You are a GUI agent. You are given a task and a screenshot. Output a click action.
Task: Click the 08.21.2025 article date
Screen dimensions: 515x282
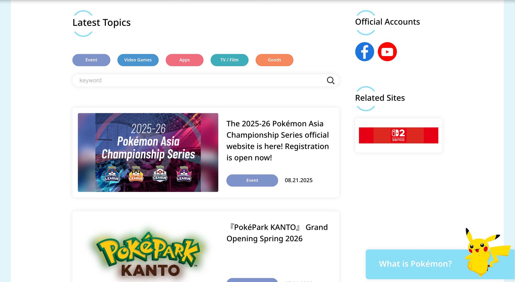pos(299,180)
